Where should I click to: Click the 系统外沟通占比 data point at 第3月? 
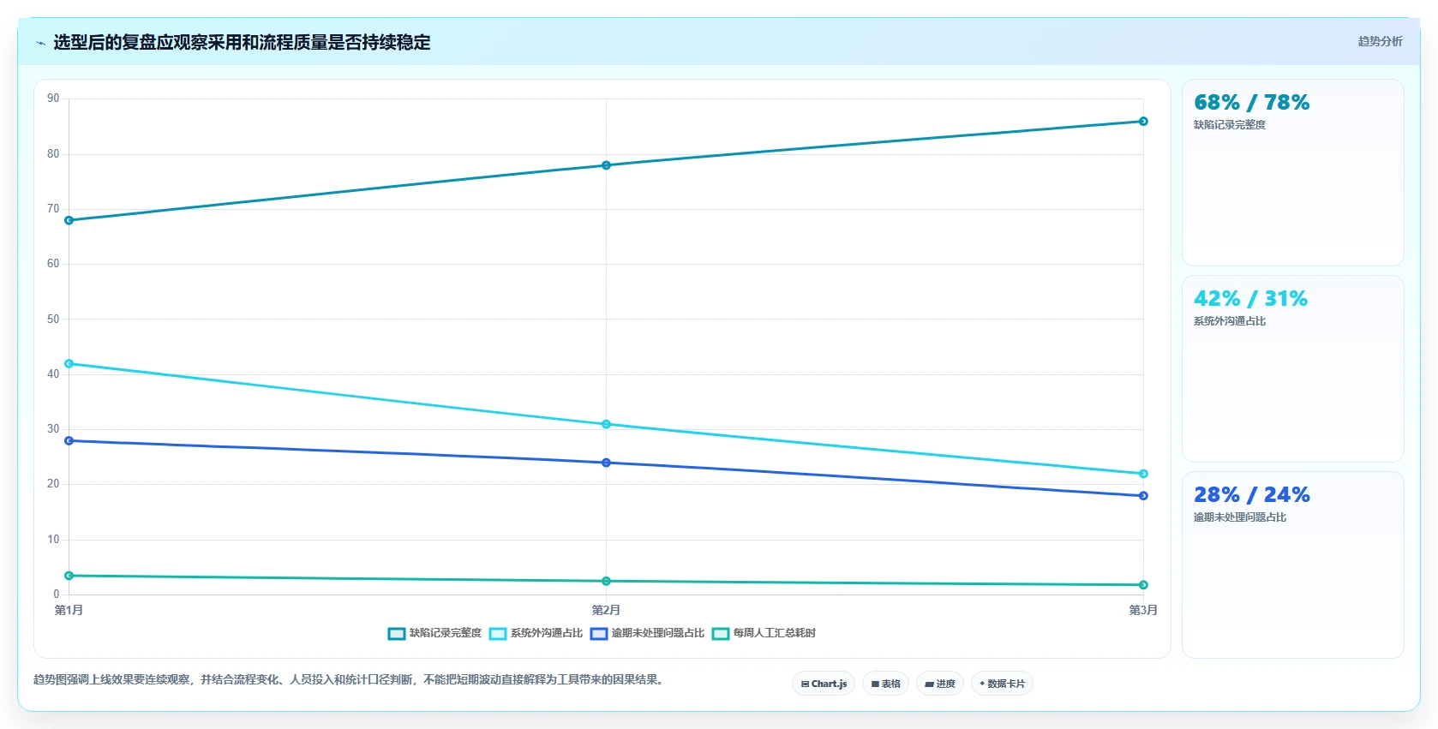(1143, 474)
